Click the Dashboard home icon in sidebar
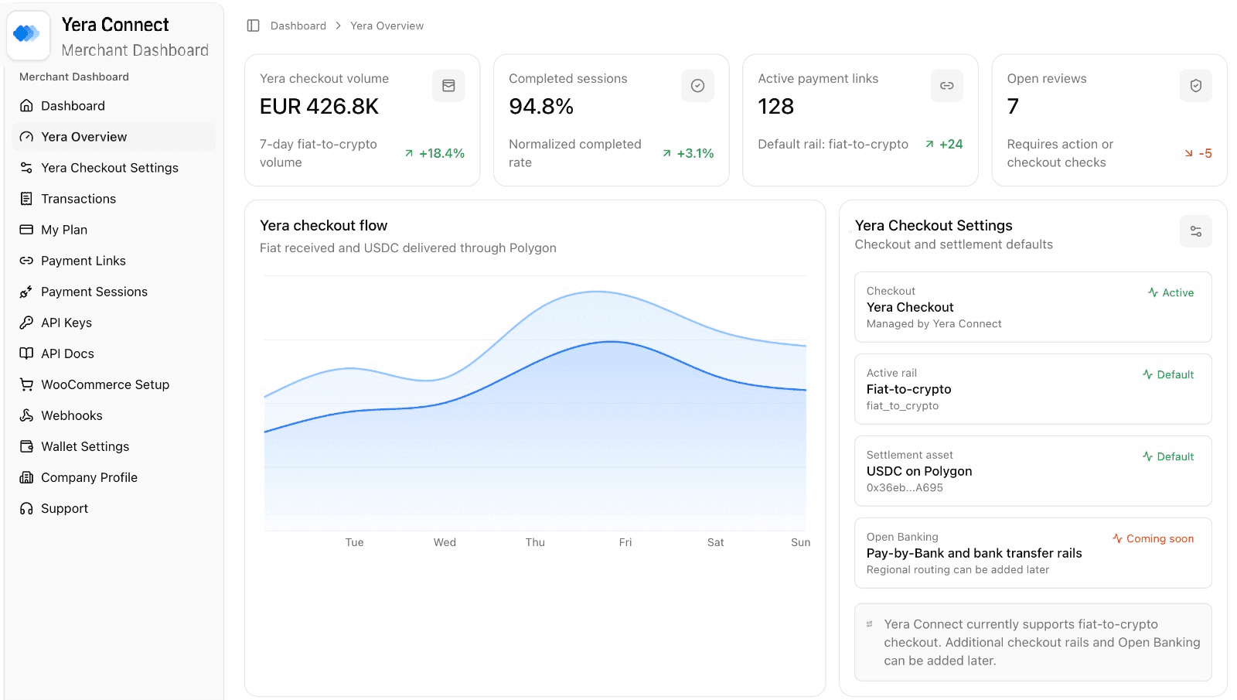This screenshot has height=700, width=1237. (x=26, y=106)
